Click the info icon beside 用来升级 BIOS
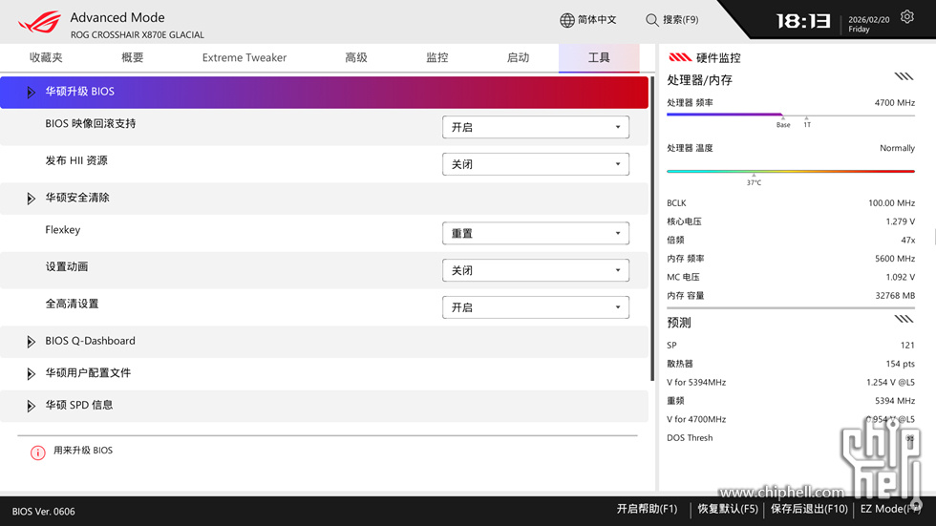Image resolution: width=936 pixels, height=526 pixels. click(38, 452)
